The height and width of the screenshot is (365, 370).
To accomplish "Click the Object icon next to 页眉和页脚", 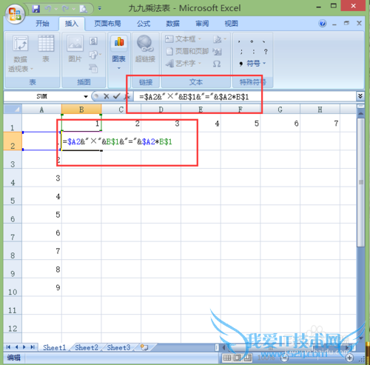I will tap(218, 52).
